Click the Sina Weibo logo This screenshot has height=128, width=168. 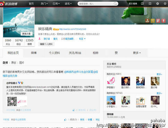[x=9, y=4]
